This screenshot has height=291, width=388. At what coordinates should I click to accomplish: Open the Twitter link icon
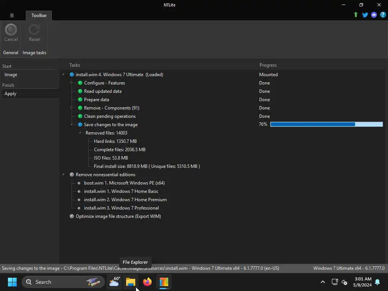(x=365, y=15)
